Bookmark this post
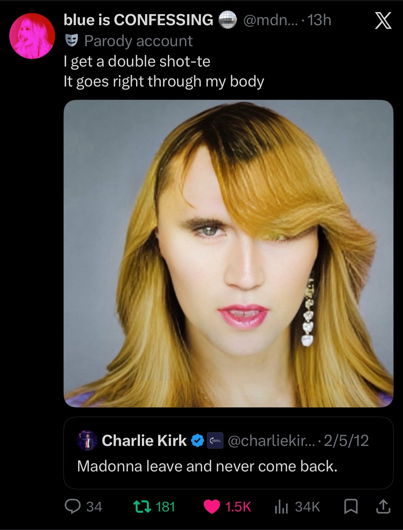 coord(351,507)
